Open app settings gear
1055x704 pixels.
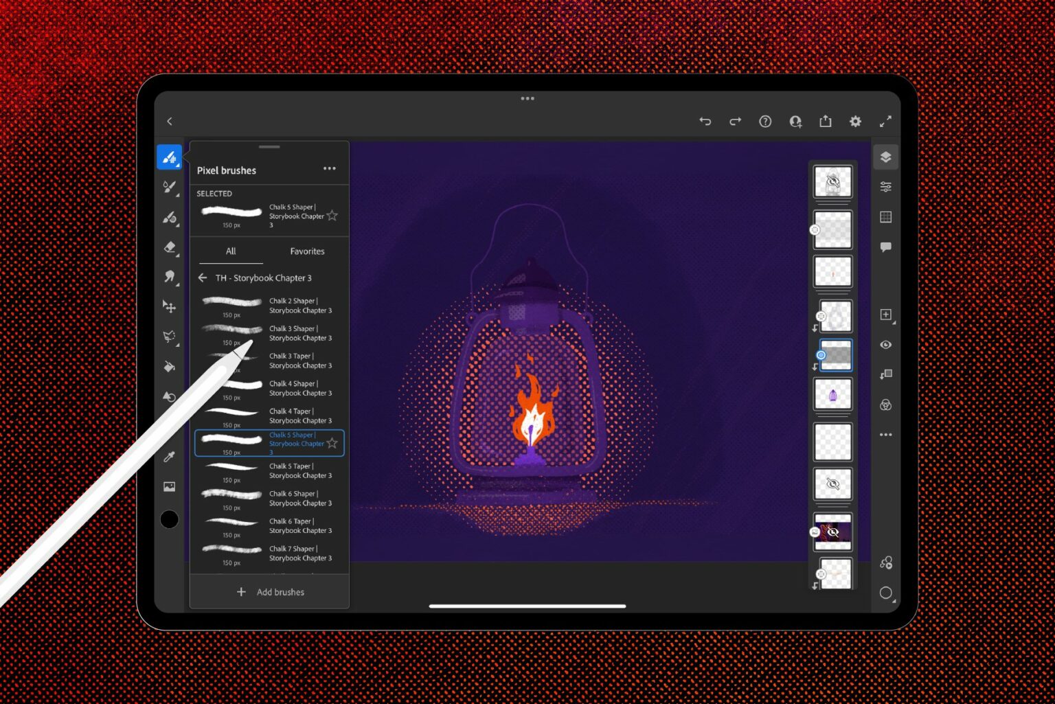pos(855,122)
